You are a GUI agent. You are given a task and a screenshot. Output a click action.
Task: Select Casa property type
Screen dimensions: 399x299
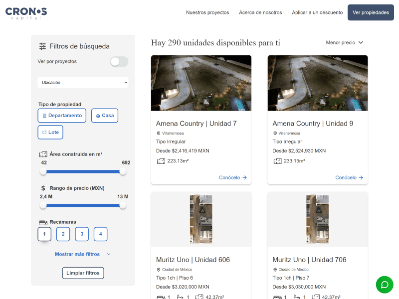(105, 116)
